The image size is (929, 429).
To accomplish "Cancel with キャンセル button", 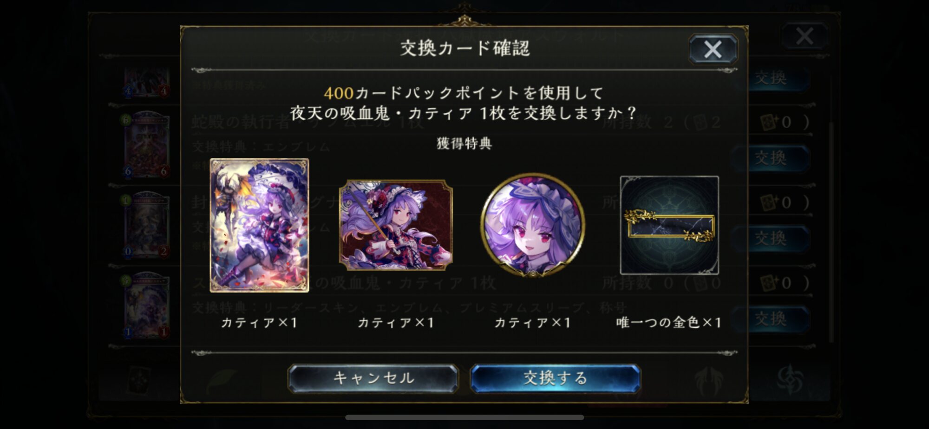I will point(373,378).
